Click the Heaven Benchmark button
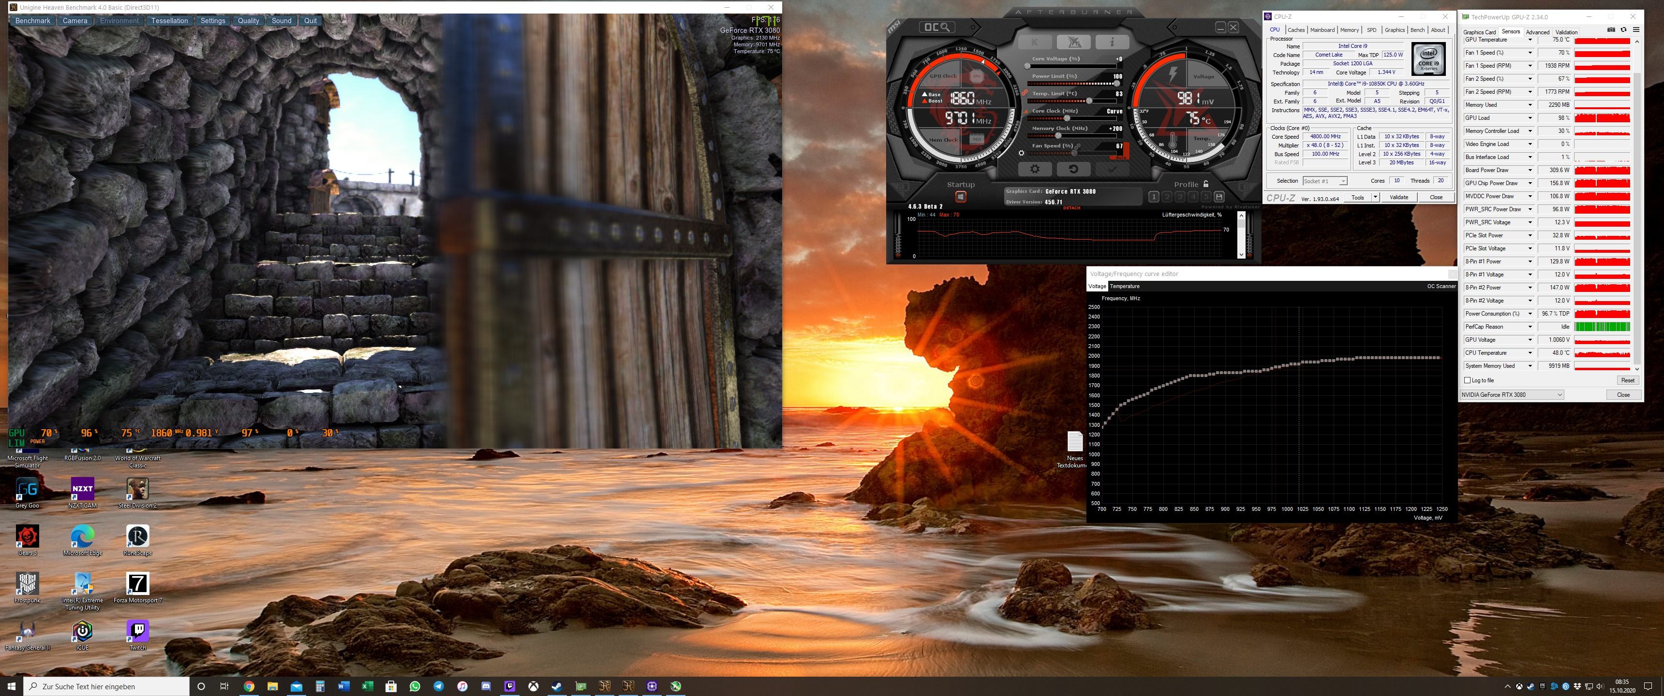1664x696 pixels. (x=32, y=21)
